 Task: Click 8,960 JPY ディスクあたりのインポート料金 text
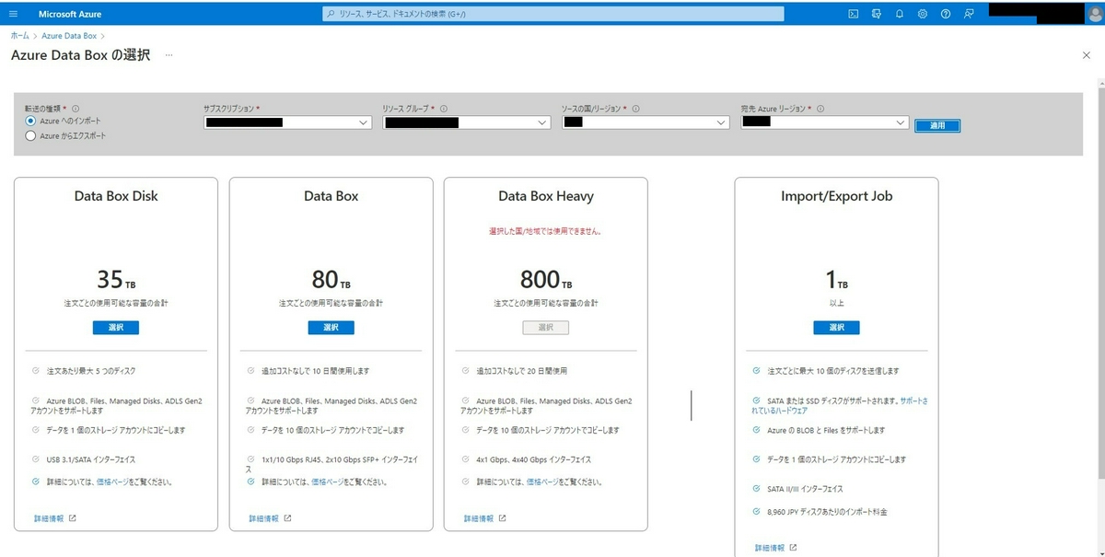[826, 511]
